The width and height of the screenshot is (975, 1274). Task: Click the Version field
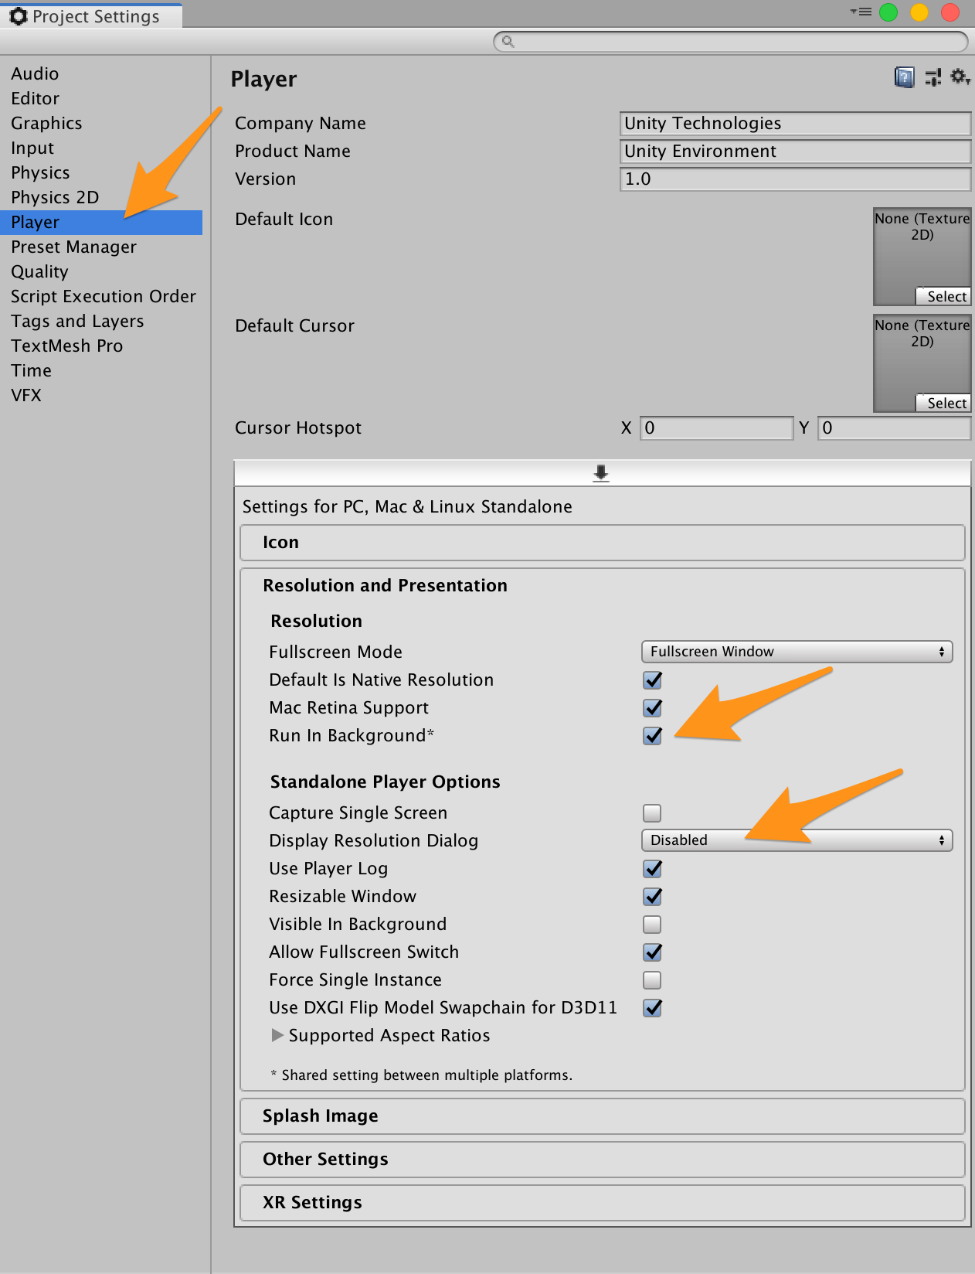795,179
